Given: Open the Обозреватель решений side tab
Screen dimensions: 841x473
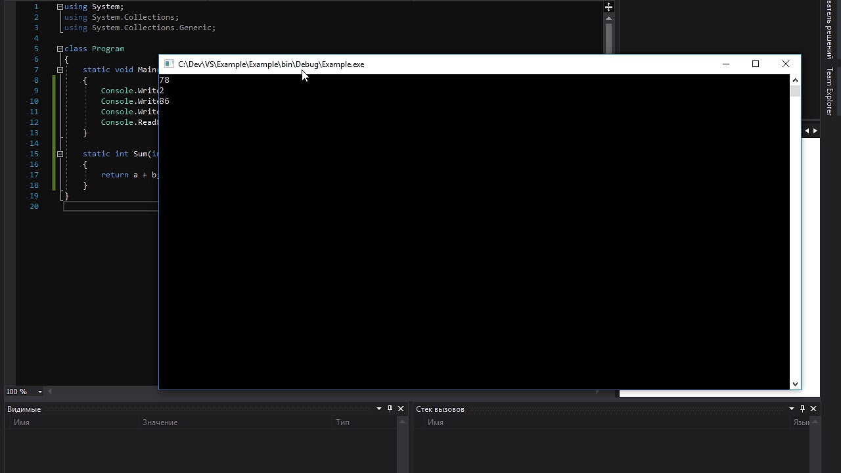Looking at the screenshot, I should [830, 32].
